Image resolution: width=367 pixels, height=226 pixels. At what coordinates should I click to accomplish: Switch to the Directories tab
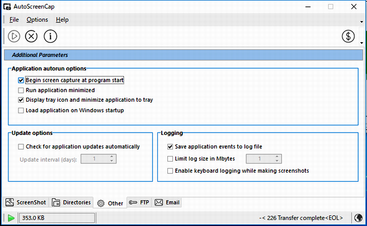pyautogui.click(x=71, y=202)
